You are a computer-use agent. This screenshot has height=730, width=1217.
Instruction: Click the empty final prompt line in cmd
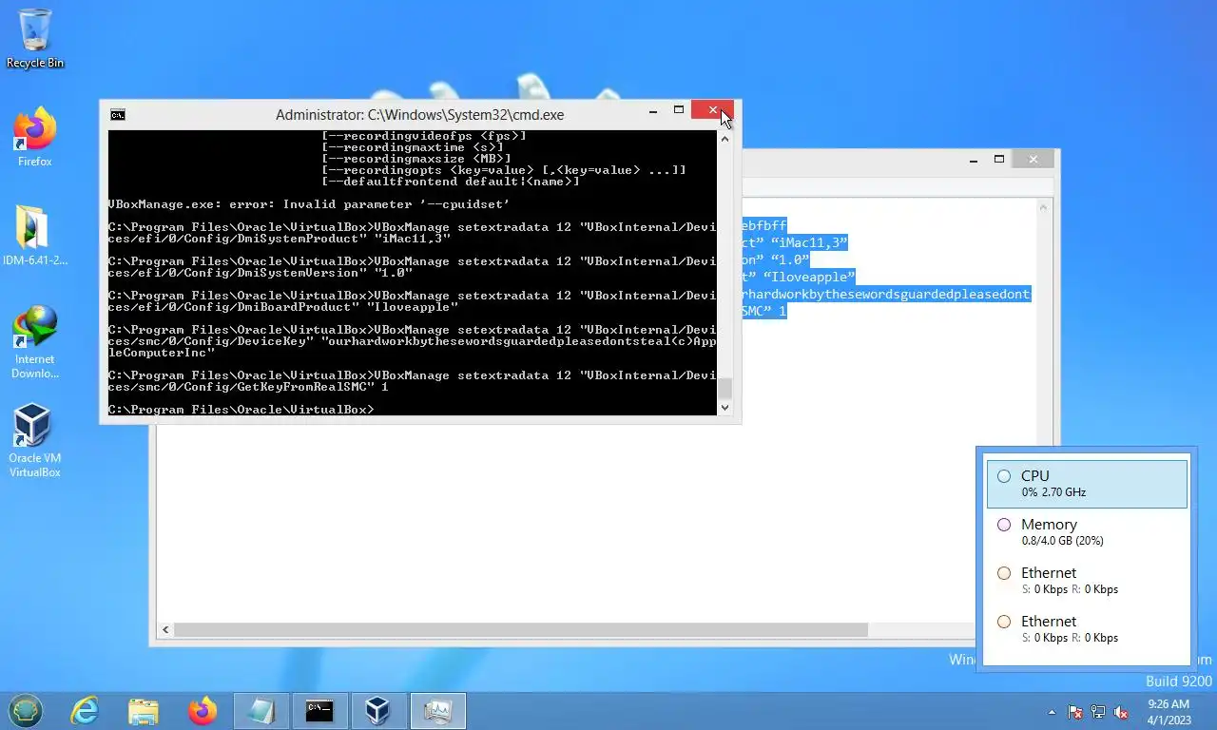pos(241,410)
